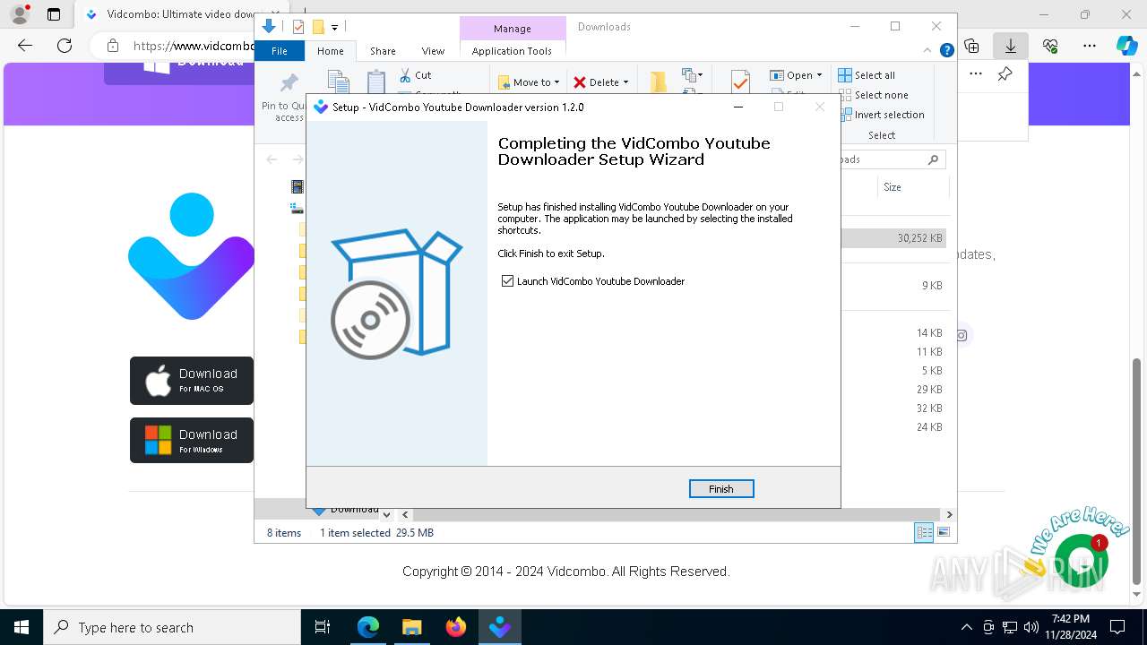Switch Explorer to large icons view

coord(944,533)
